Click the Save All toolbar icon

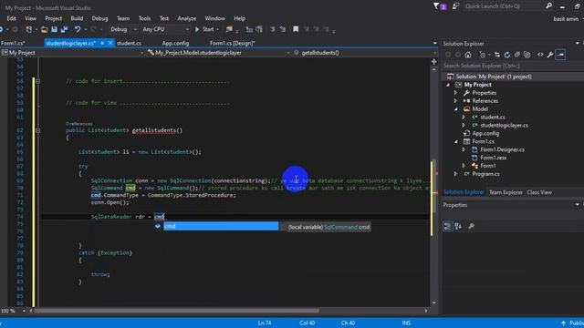pyautogui.click(x=64, y=29)
